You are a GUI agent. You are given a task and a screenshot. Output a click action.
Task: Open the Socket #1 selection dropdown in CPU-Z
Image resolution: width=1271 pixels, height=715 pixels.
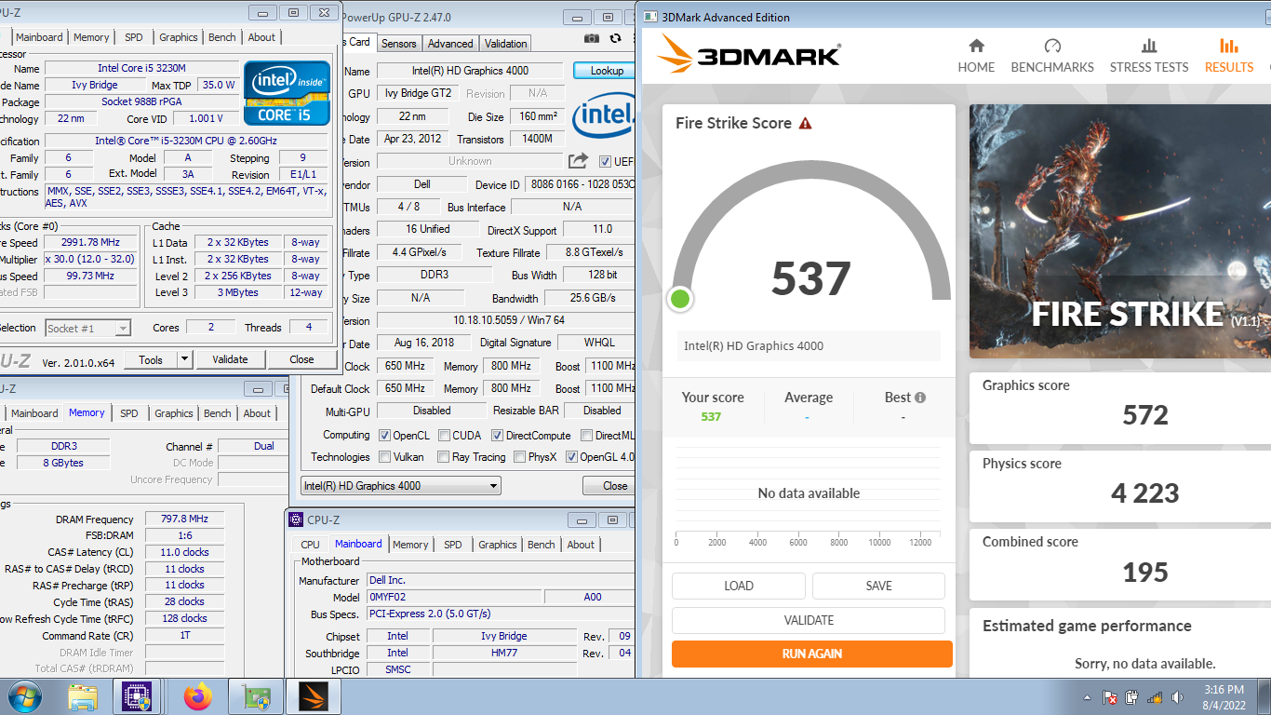[x=87, y=328]
